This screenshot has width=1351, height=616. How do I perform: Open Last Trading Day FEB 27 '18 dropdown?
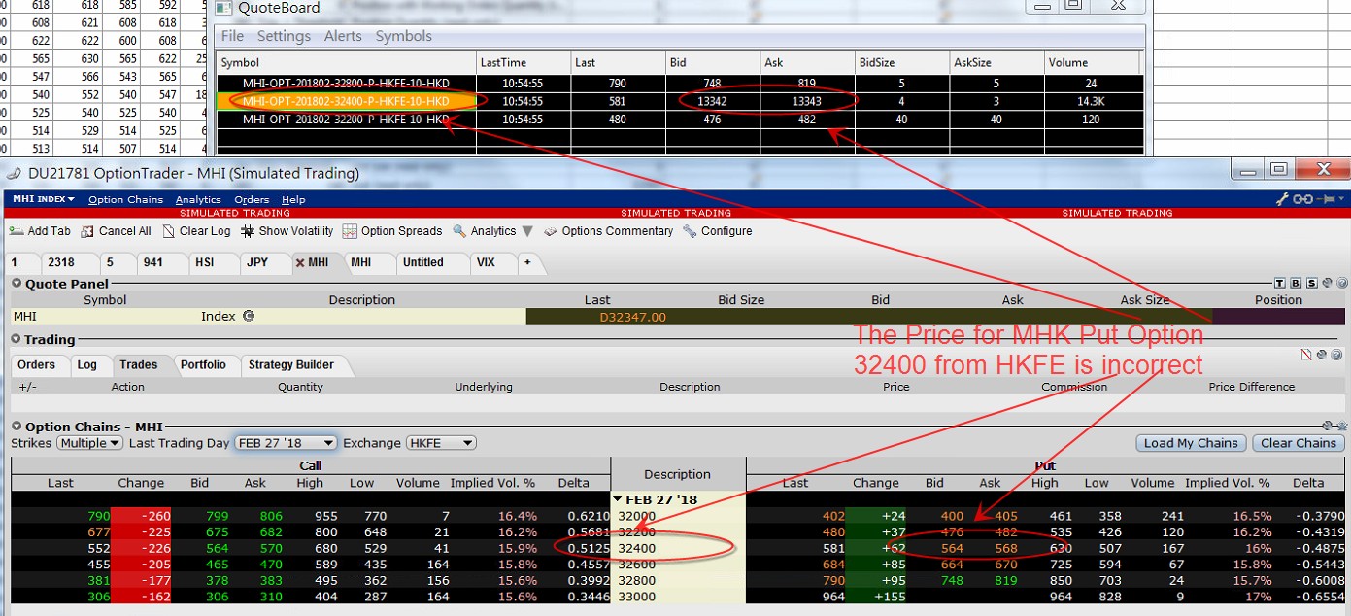[x=286, y=443]
